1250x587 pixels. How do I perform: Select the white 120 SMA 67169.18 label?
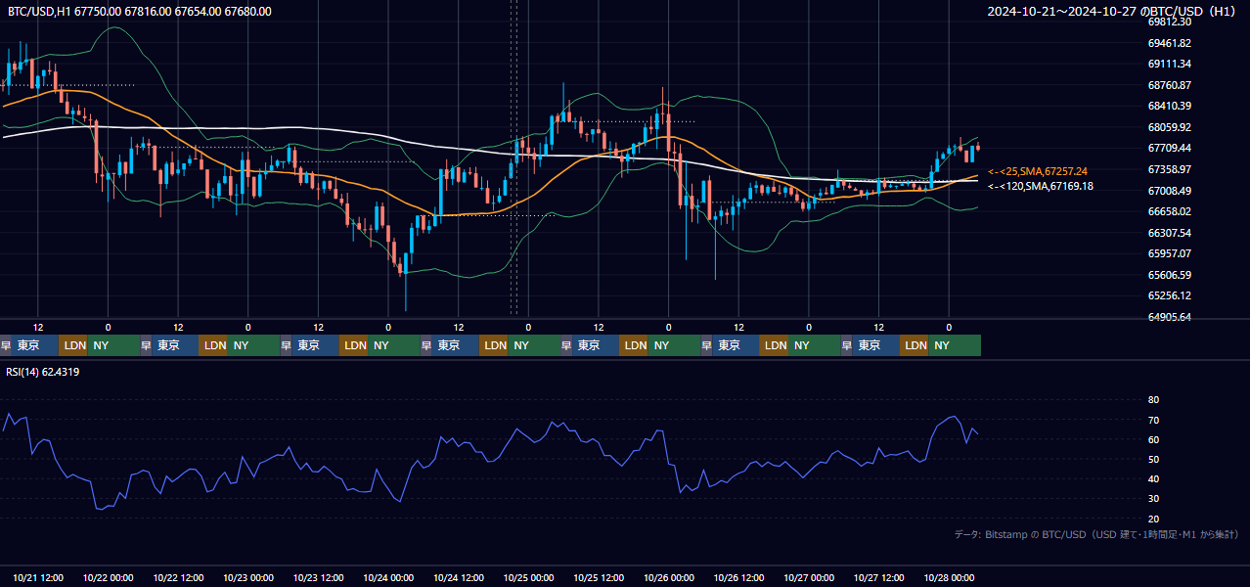click(x=1041, y=186)
